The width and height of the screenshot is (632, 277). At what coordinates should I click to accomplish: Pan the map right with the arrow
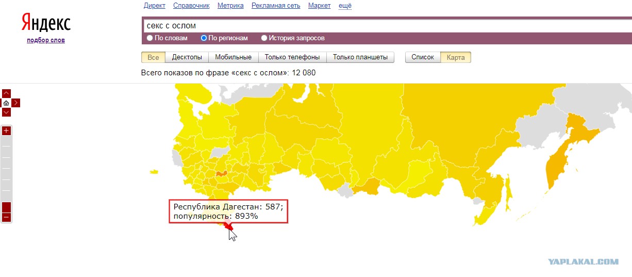[x=15, y=103]
